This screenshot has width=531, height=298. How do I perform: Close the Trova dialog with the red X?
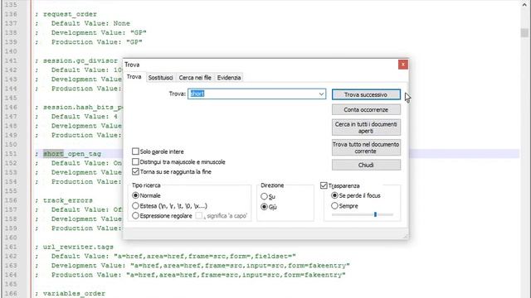pyautogui.click(x=402, y=65)
